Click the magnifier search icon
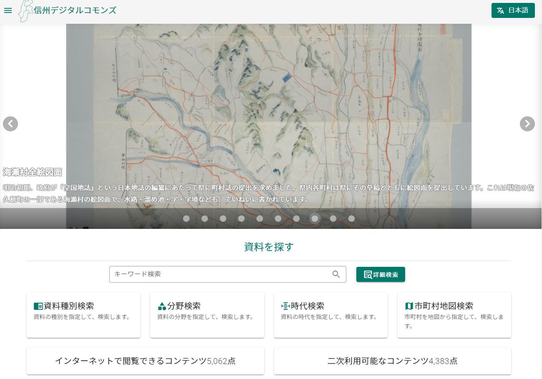 (x=336, y=274)
